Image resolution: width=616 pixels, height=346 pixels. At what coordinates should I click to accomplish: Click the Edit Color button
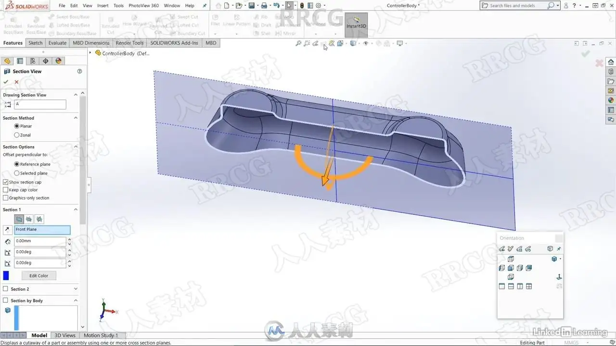pos(39,276)
